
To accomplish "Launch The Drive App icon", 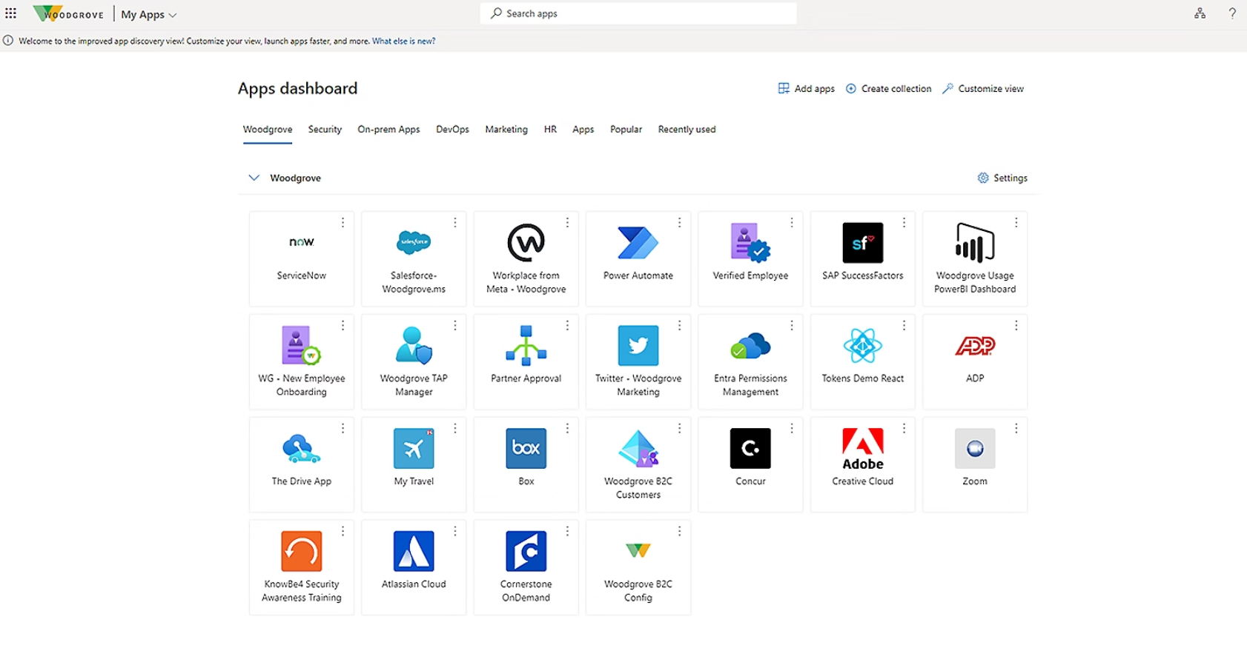I will [301, 448].
